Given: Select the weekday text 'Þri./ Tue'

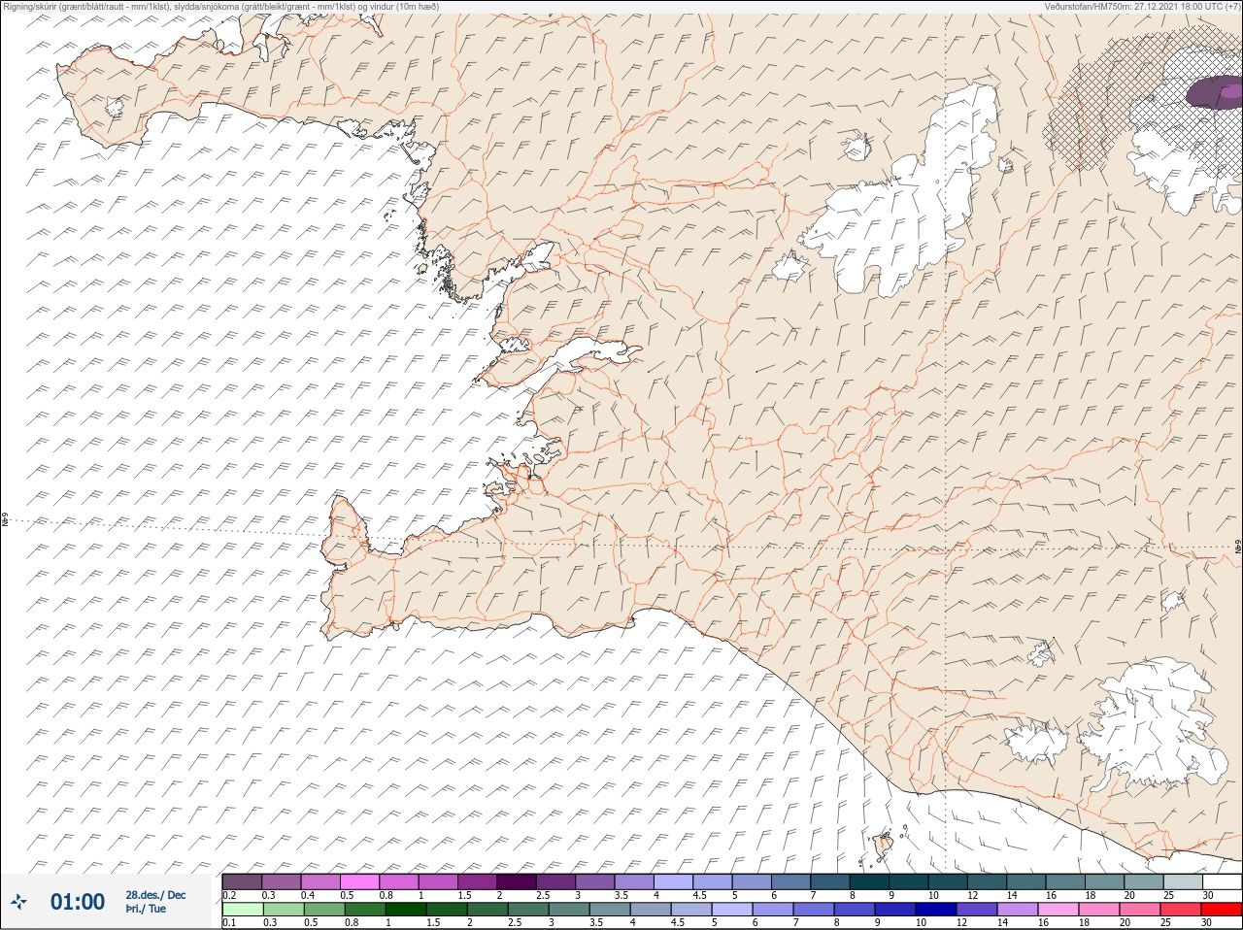Looking at the screenshot, I should (146, 909).
